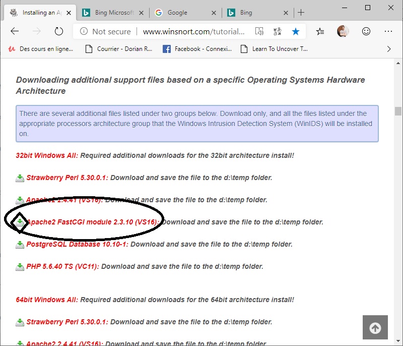Open the Settings and more ellipsis menu
Screen dimensions: 403x346
point(388,31)
